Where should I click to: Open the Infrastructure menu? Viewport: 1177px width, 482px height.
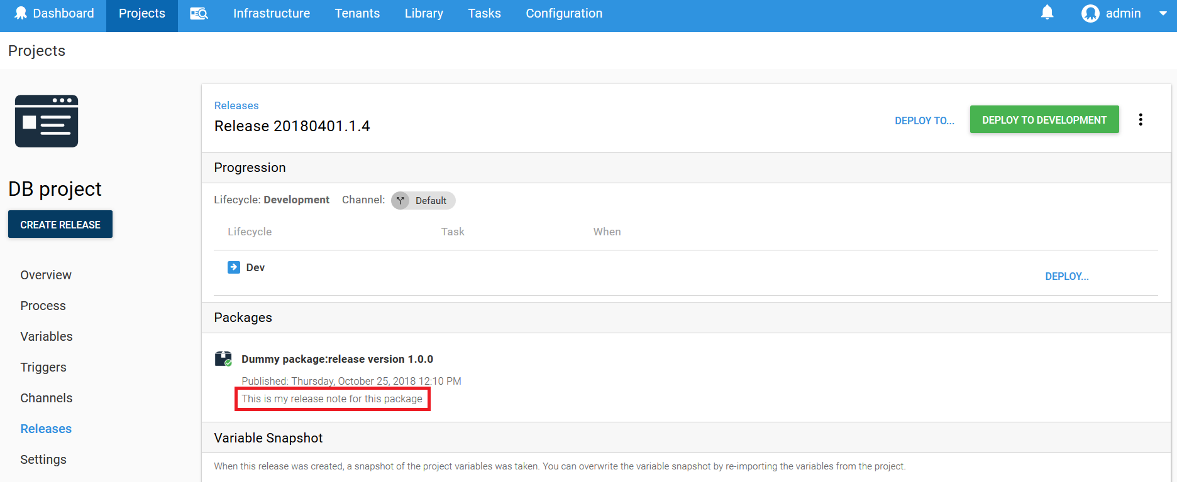271,13
